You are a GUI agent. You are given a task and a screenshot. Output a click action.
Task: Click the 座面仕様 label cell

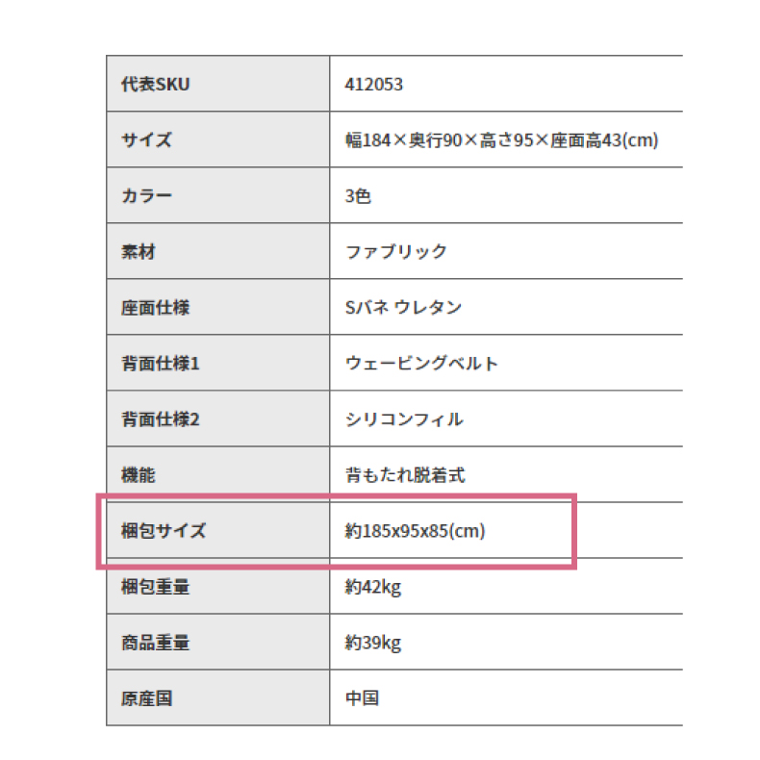[218, 307]
